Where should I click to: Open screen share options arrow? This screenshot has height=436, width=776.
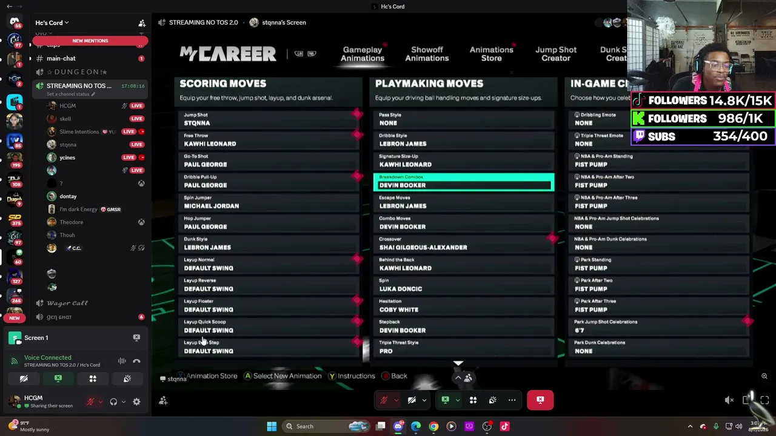pyautogui.click(x=458, y=400)
